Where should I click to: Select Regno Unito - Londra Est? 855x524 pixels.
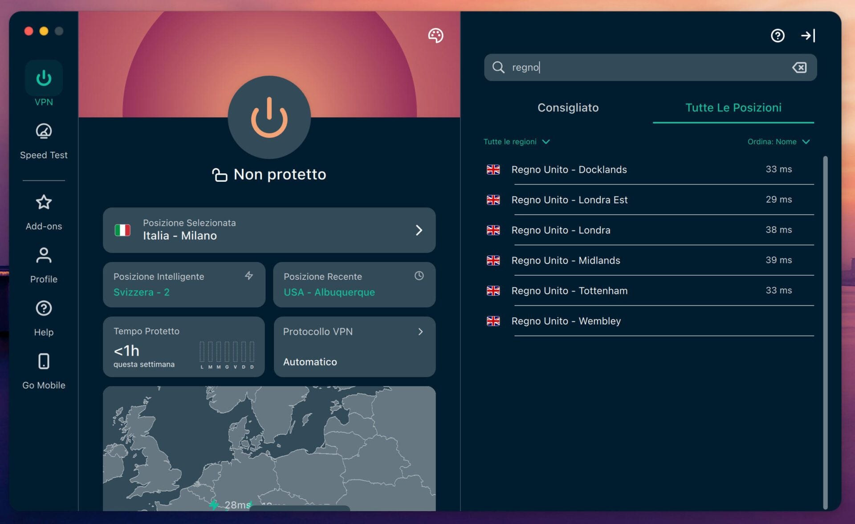[x=650, y=200]
